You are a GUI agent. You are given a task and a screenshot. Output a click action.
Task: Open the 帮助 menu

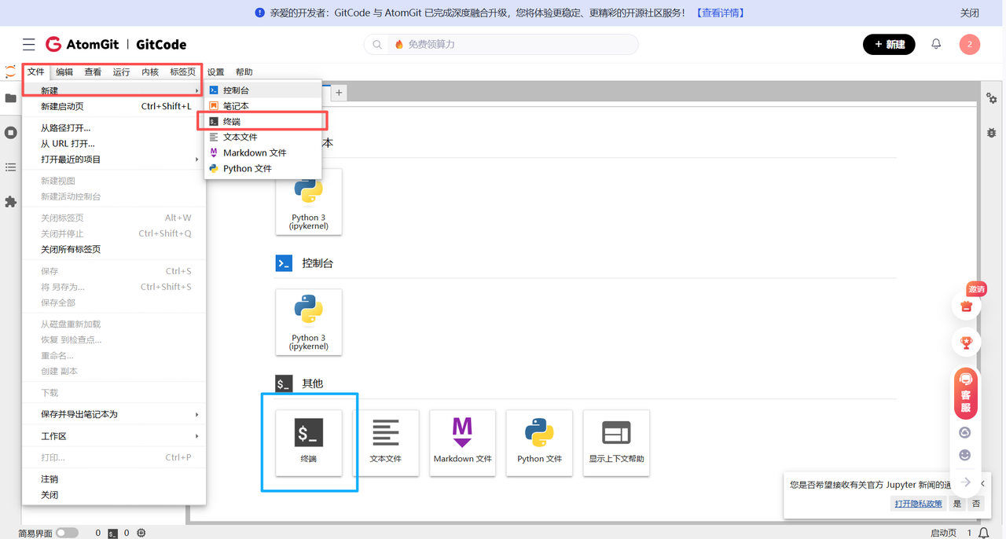[x=244, y=72]
